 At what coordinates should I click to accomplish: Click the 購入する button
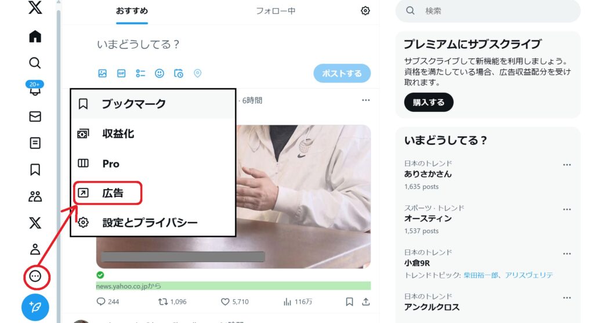tap(429, 102)
